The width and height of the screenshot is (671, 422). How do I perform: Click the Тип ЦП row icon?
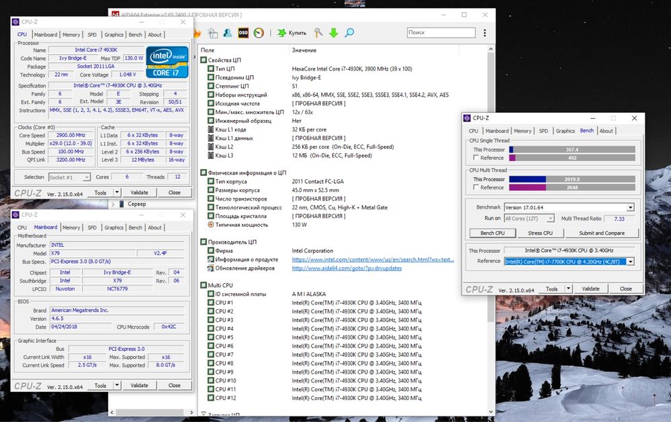210,68
